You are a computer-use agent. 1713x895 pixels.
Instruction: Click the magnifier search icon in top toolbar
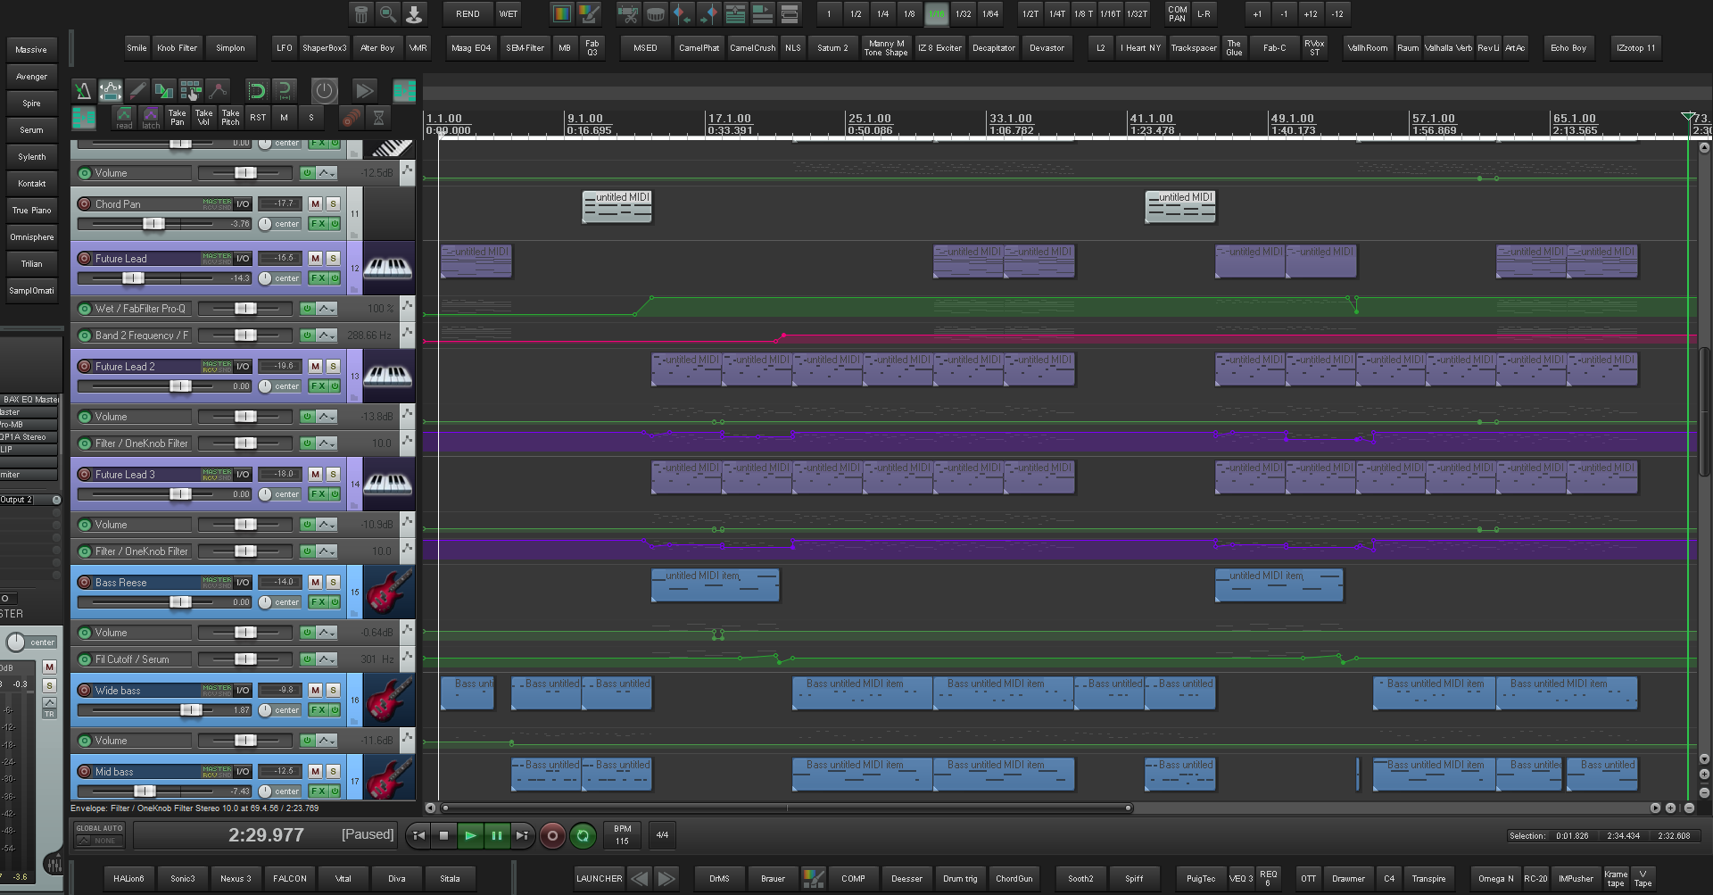[x=387, y=13]
